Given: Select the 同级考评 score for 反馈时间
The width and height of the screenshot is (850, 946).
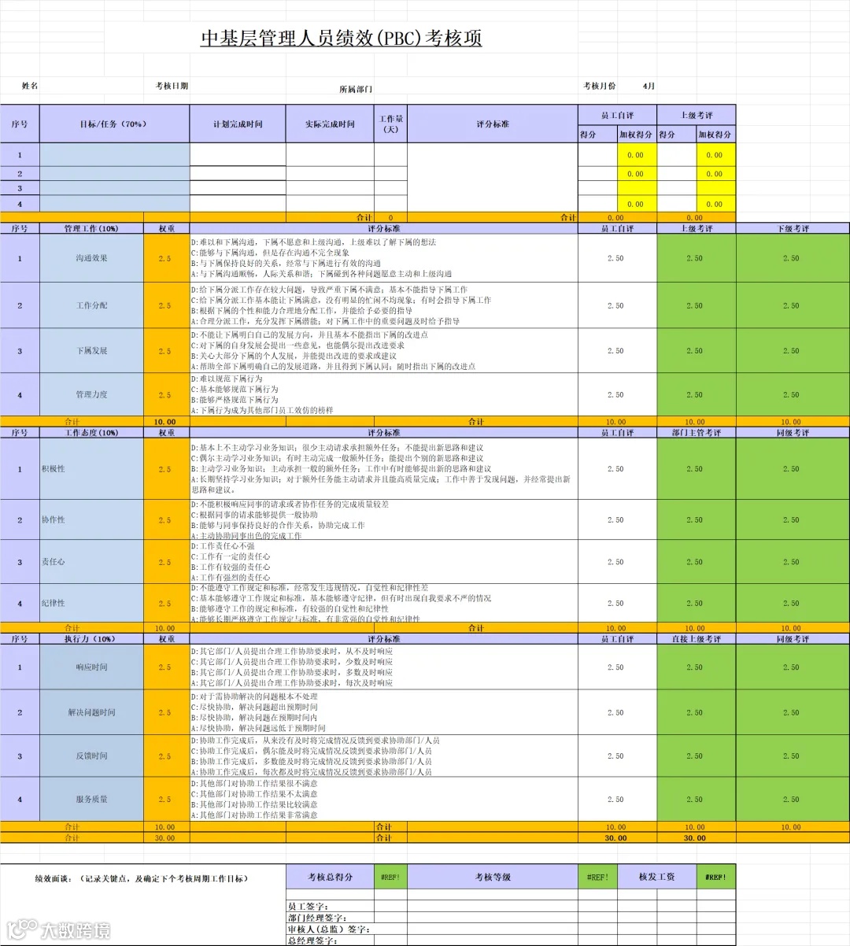Looking at the screenshot, I should click(793, 756).
